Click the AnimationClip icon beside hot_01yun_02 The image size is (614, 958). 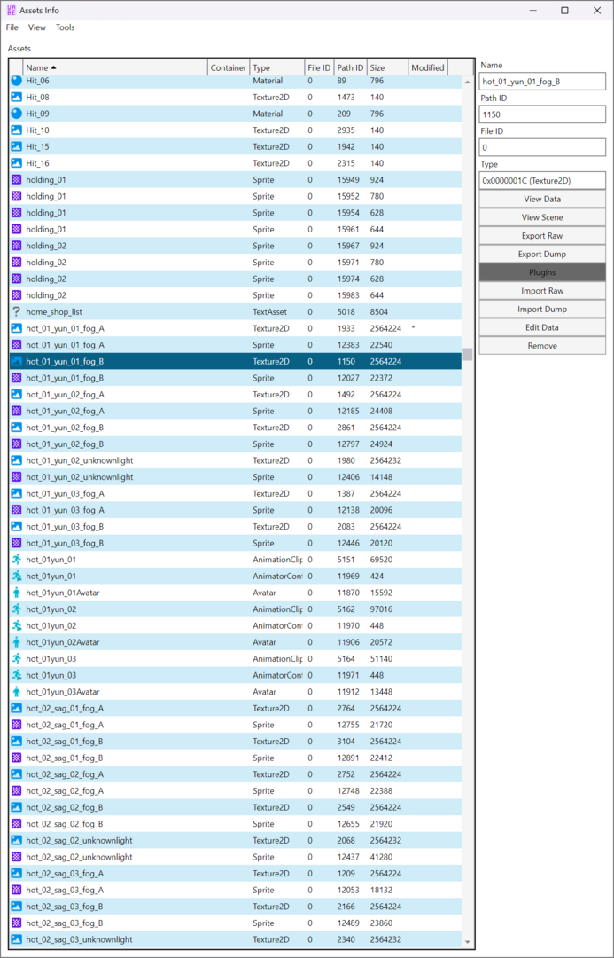pyautogui.click(x=17, y=609)
